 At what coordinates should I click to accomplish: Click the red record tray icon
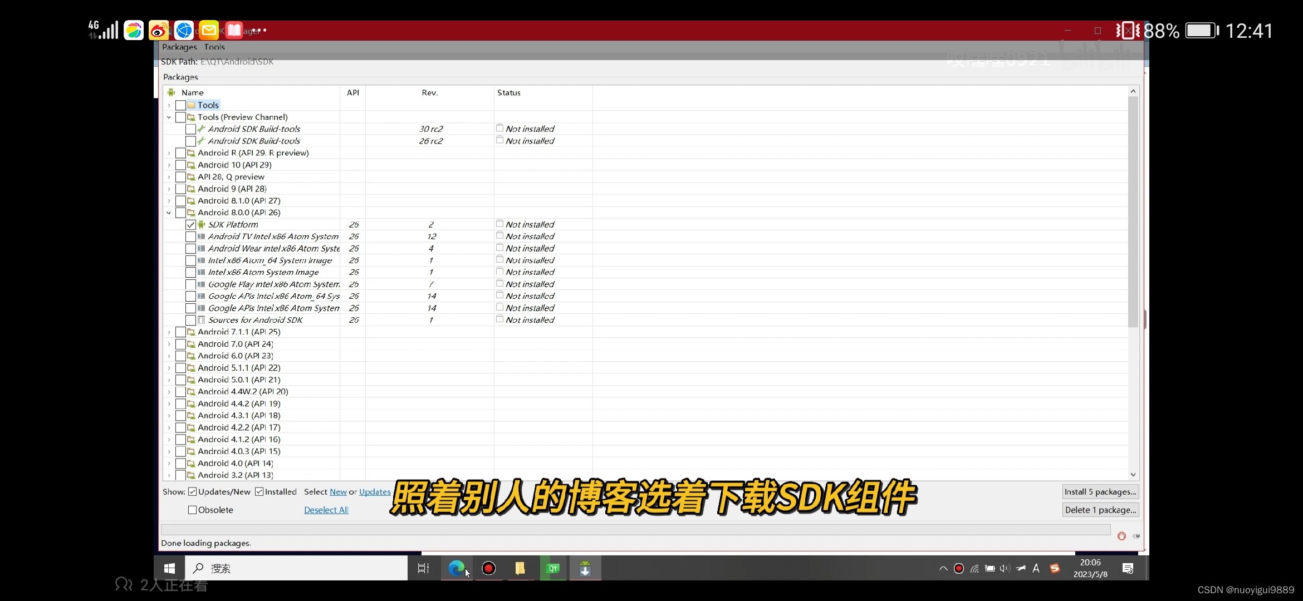pos(959,569)
